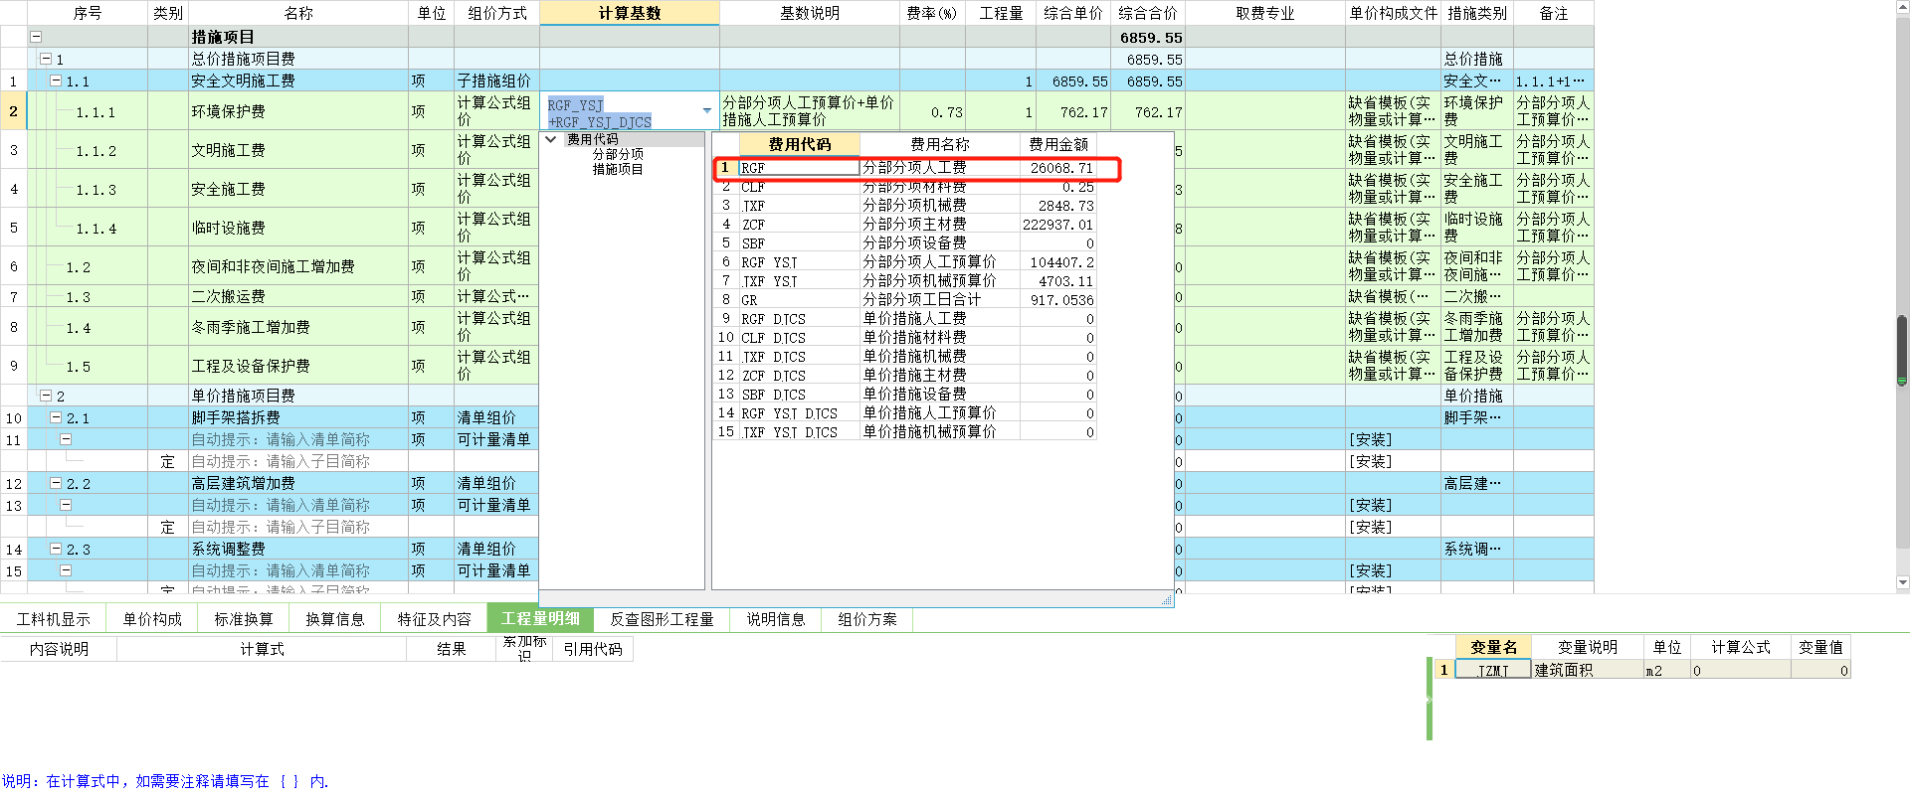Select fee code CLF 分部分项材料费
The height and width of the screenshot is (800, 1910).
[x=905, y=187]
